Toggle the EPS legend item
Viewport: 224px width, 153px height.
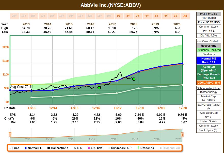coord(78,148)
